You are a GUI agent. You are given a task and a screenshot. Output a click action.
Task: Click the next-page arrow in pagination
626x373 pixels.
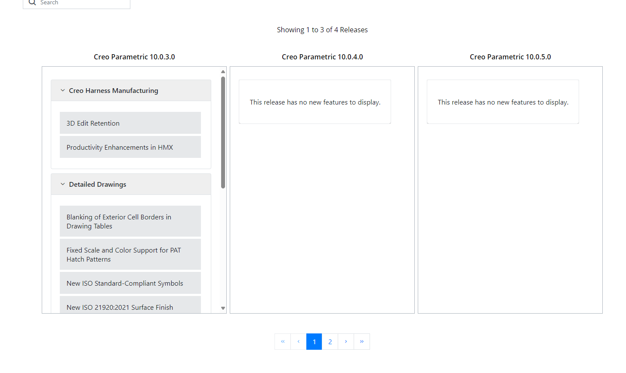(x=346, y=341)
